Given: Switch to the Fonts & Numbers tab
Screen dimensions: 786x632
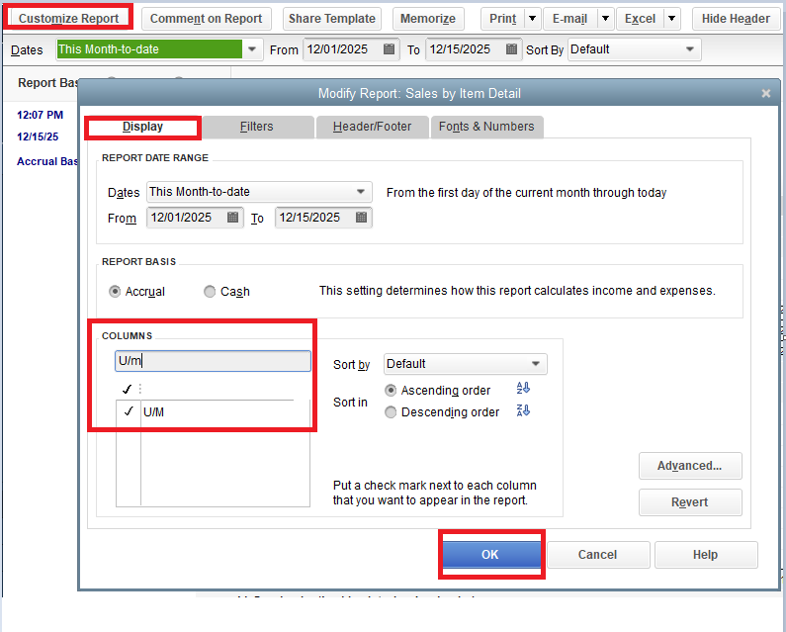Looking at the screenshot, I should (x=486, y=127).
